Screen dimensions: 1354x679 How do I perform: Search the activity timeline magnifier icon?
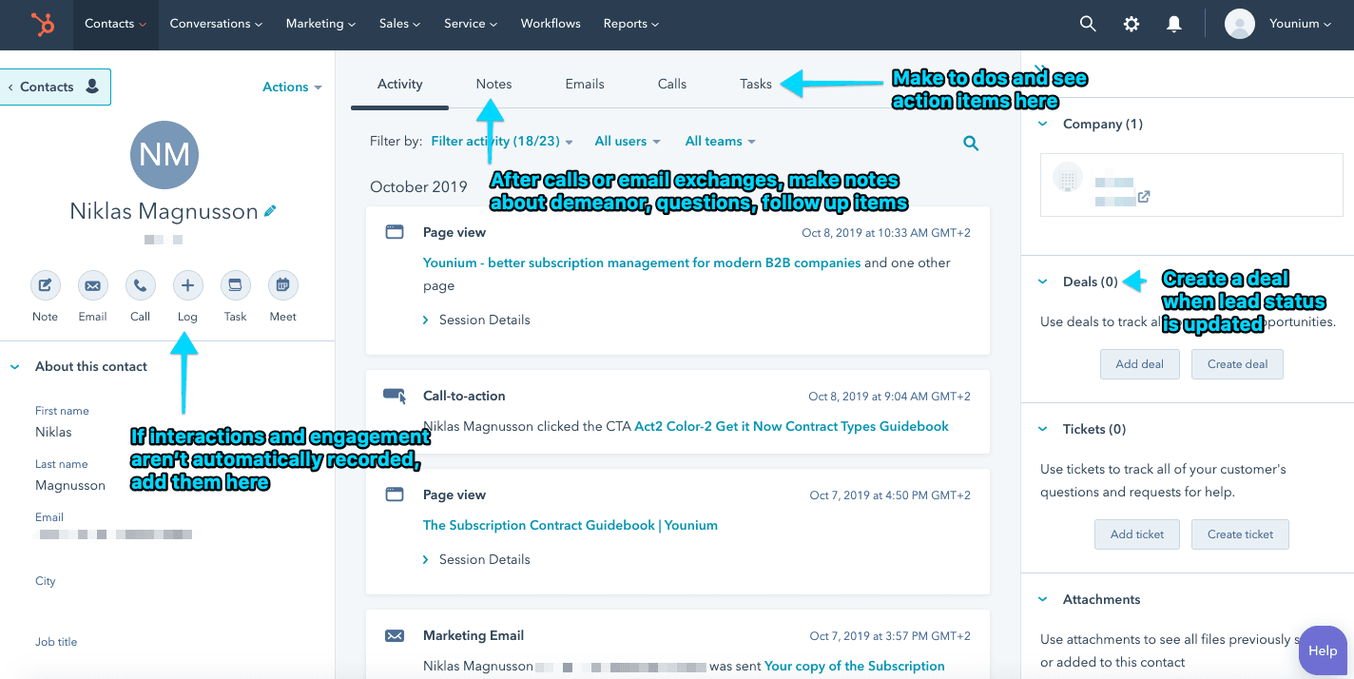pyautogui.click(x=971, y=143)
